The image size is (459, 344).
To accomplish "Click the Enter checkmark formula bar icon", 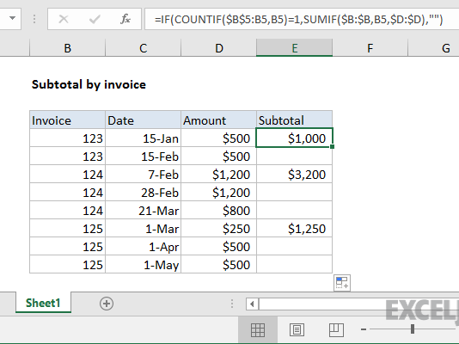I will click(x=95, y=19).
